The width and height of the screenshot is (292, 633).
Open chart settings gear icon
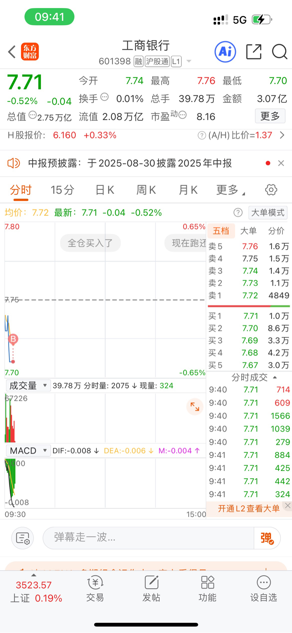click(271, 190)
